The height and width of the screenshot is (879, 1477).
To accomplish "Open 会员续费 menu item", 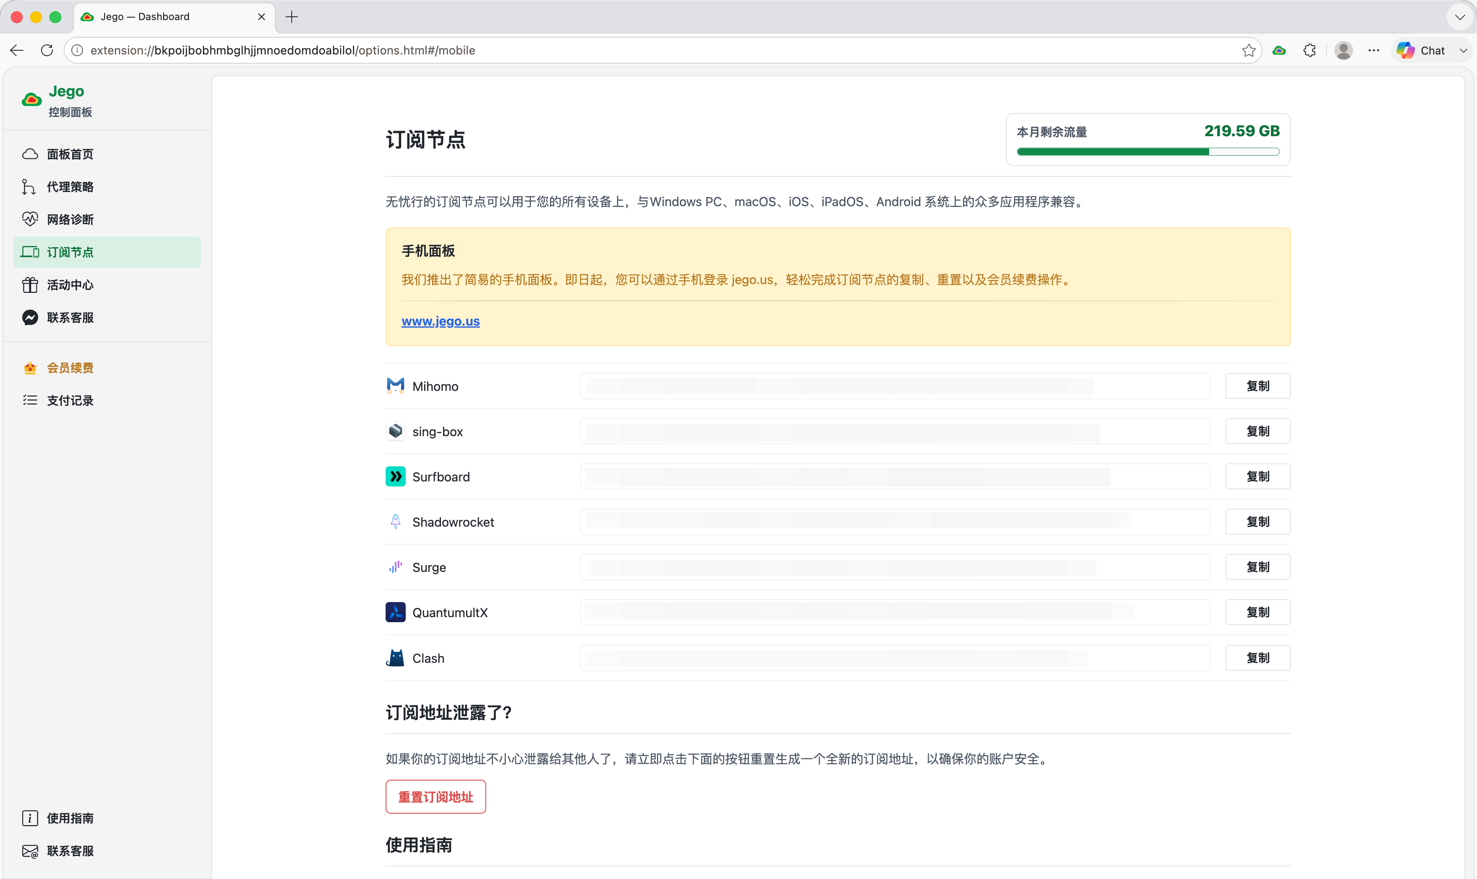I will (107, 368).
